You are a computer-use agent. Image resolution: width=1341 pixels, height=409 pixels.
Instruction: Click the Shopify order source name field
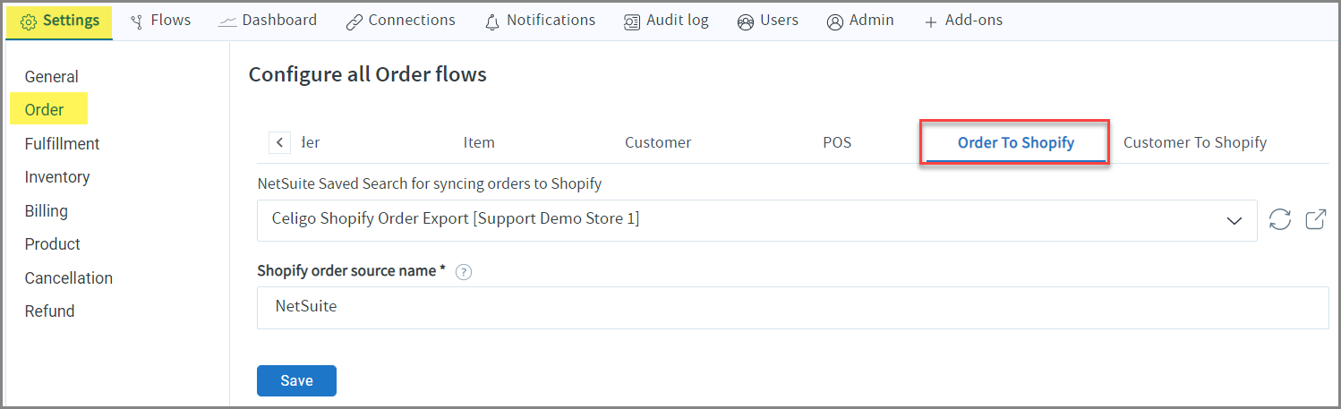(x=792, y=307)
